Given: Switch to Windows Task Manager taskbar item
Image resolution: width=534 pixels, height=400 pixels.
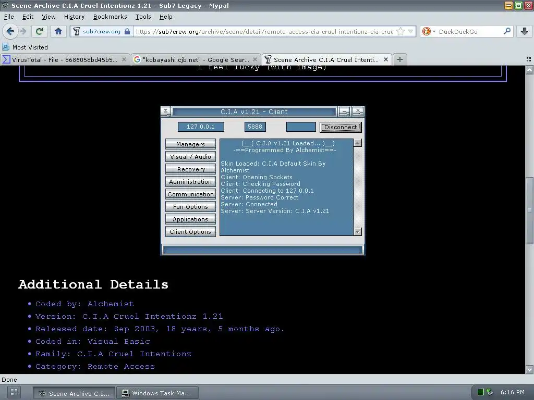Looking at the screenshot, I should pyautogui.click(x=157, y=393).
